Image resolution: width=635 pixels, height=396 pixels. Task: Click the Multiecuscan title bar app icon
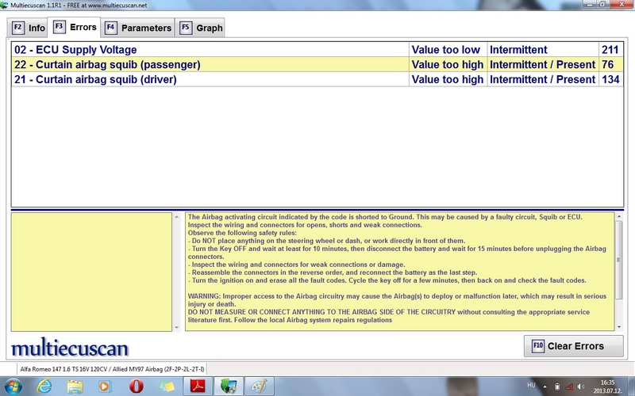[x=5, y=6]
